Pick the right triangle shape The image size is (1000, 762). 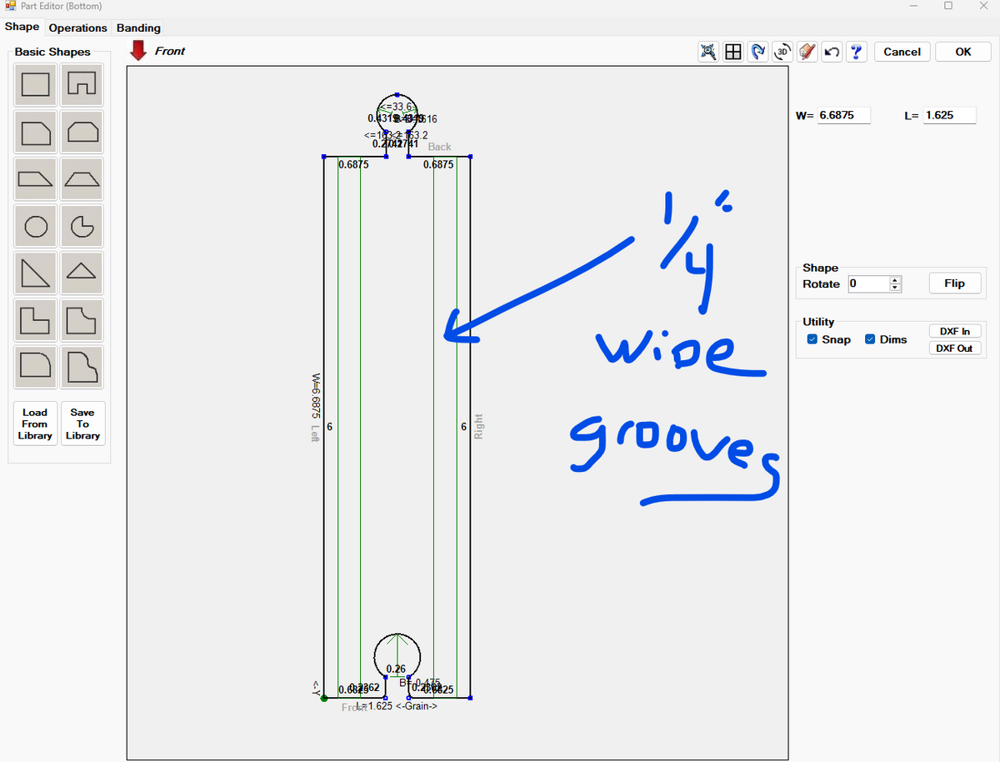point(35,272)
